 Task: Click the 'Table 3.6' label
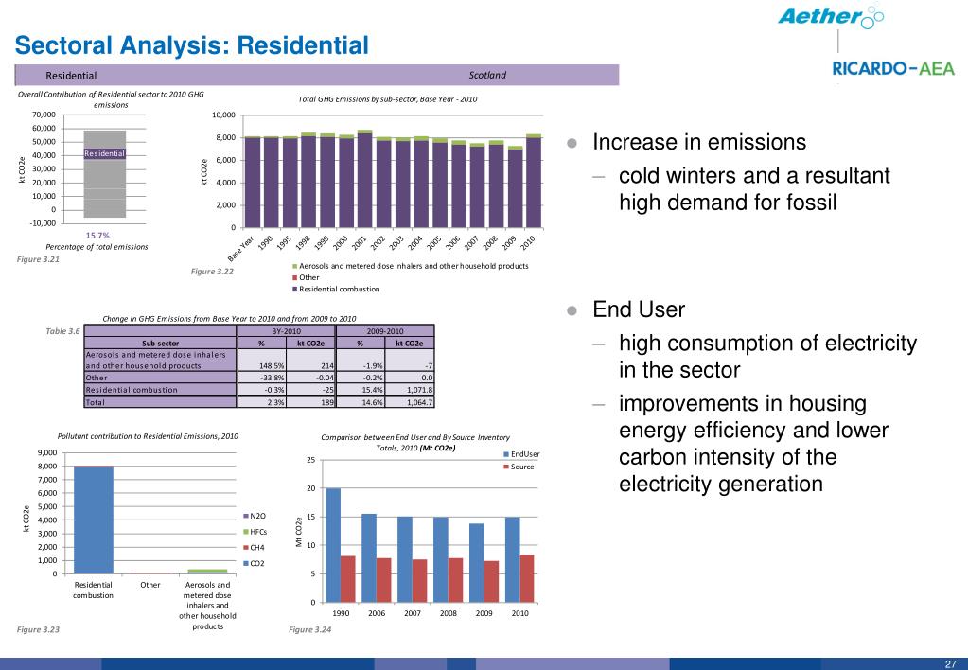[x=63, y=331]
